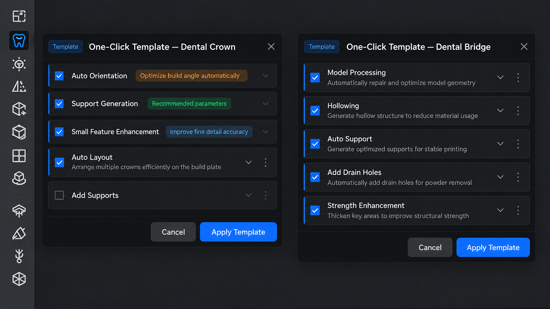
Task: Click 'Thicken key areas to improve structural strength'
Action: pos(398,216)
